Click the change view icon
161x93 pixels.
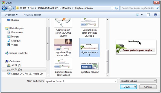[x=137, y=15]
